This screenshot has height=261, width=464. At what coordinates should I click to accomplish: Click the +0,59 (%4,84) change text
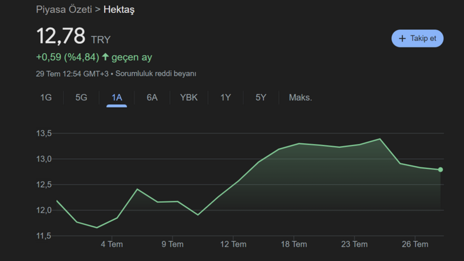point(67,57)
